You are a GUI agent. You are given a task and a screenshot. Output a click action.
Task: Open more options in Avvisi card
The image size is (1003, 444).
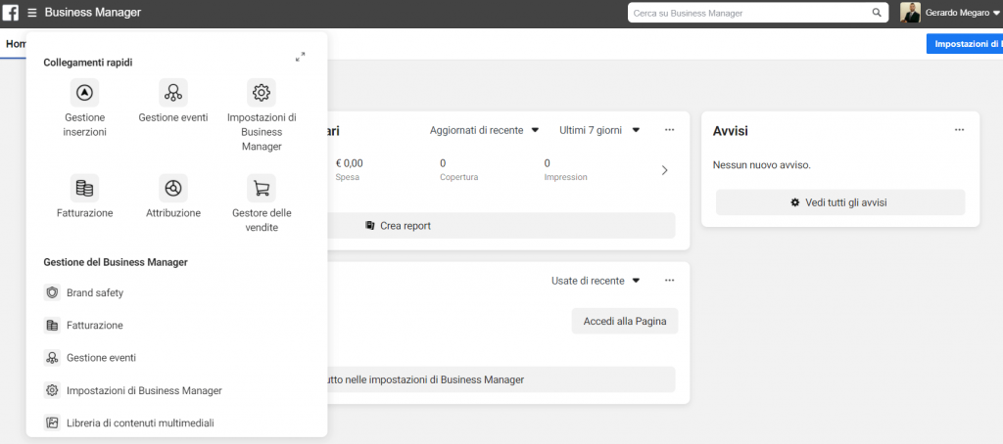(960, 130)
